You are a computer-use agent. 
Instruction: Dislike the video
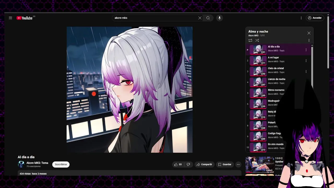point(188,164)
